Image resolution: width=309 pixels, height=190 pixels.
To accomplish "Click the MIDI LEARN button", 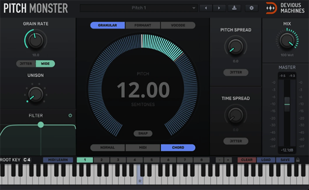I will click(58, 160).
